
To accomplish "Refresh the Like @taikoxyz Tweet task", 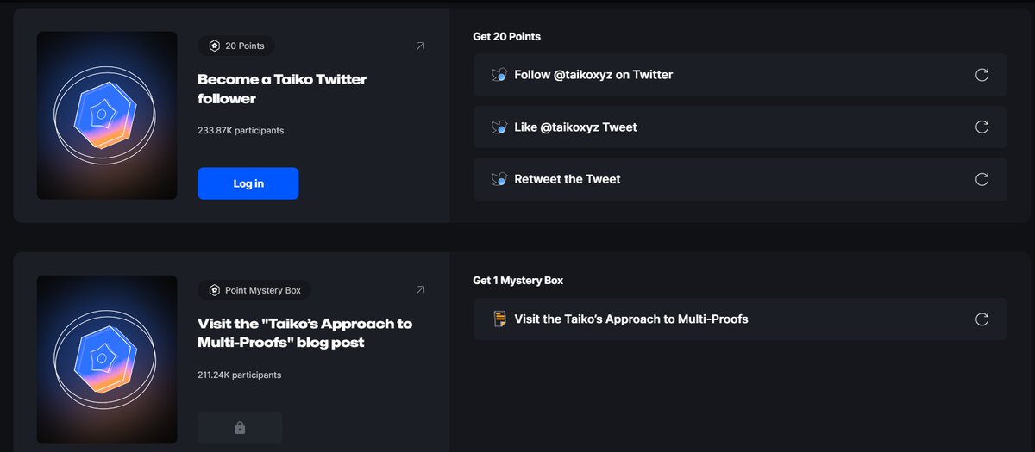I will click(x=982, y=127).
